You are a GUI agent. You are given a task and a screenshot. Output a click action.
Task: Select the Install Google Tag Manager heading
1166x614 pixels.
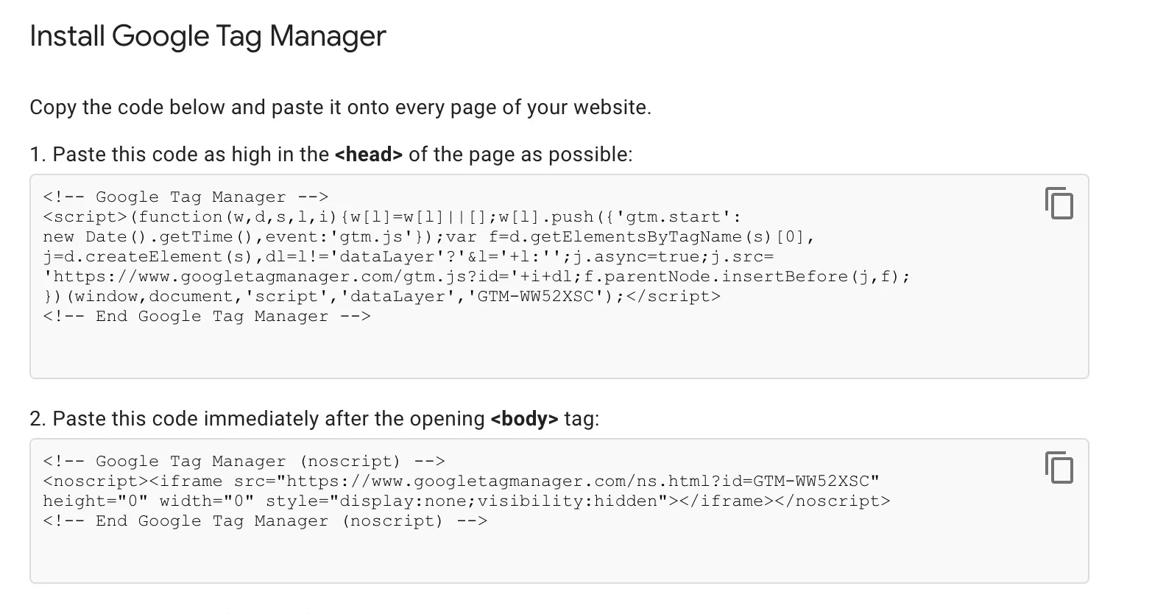coord(208,36)
